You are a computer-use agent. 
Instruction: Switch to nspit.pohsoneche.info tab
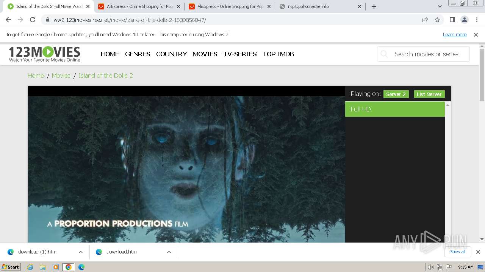320,6
